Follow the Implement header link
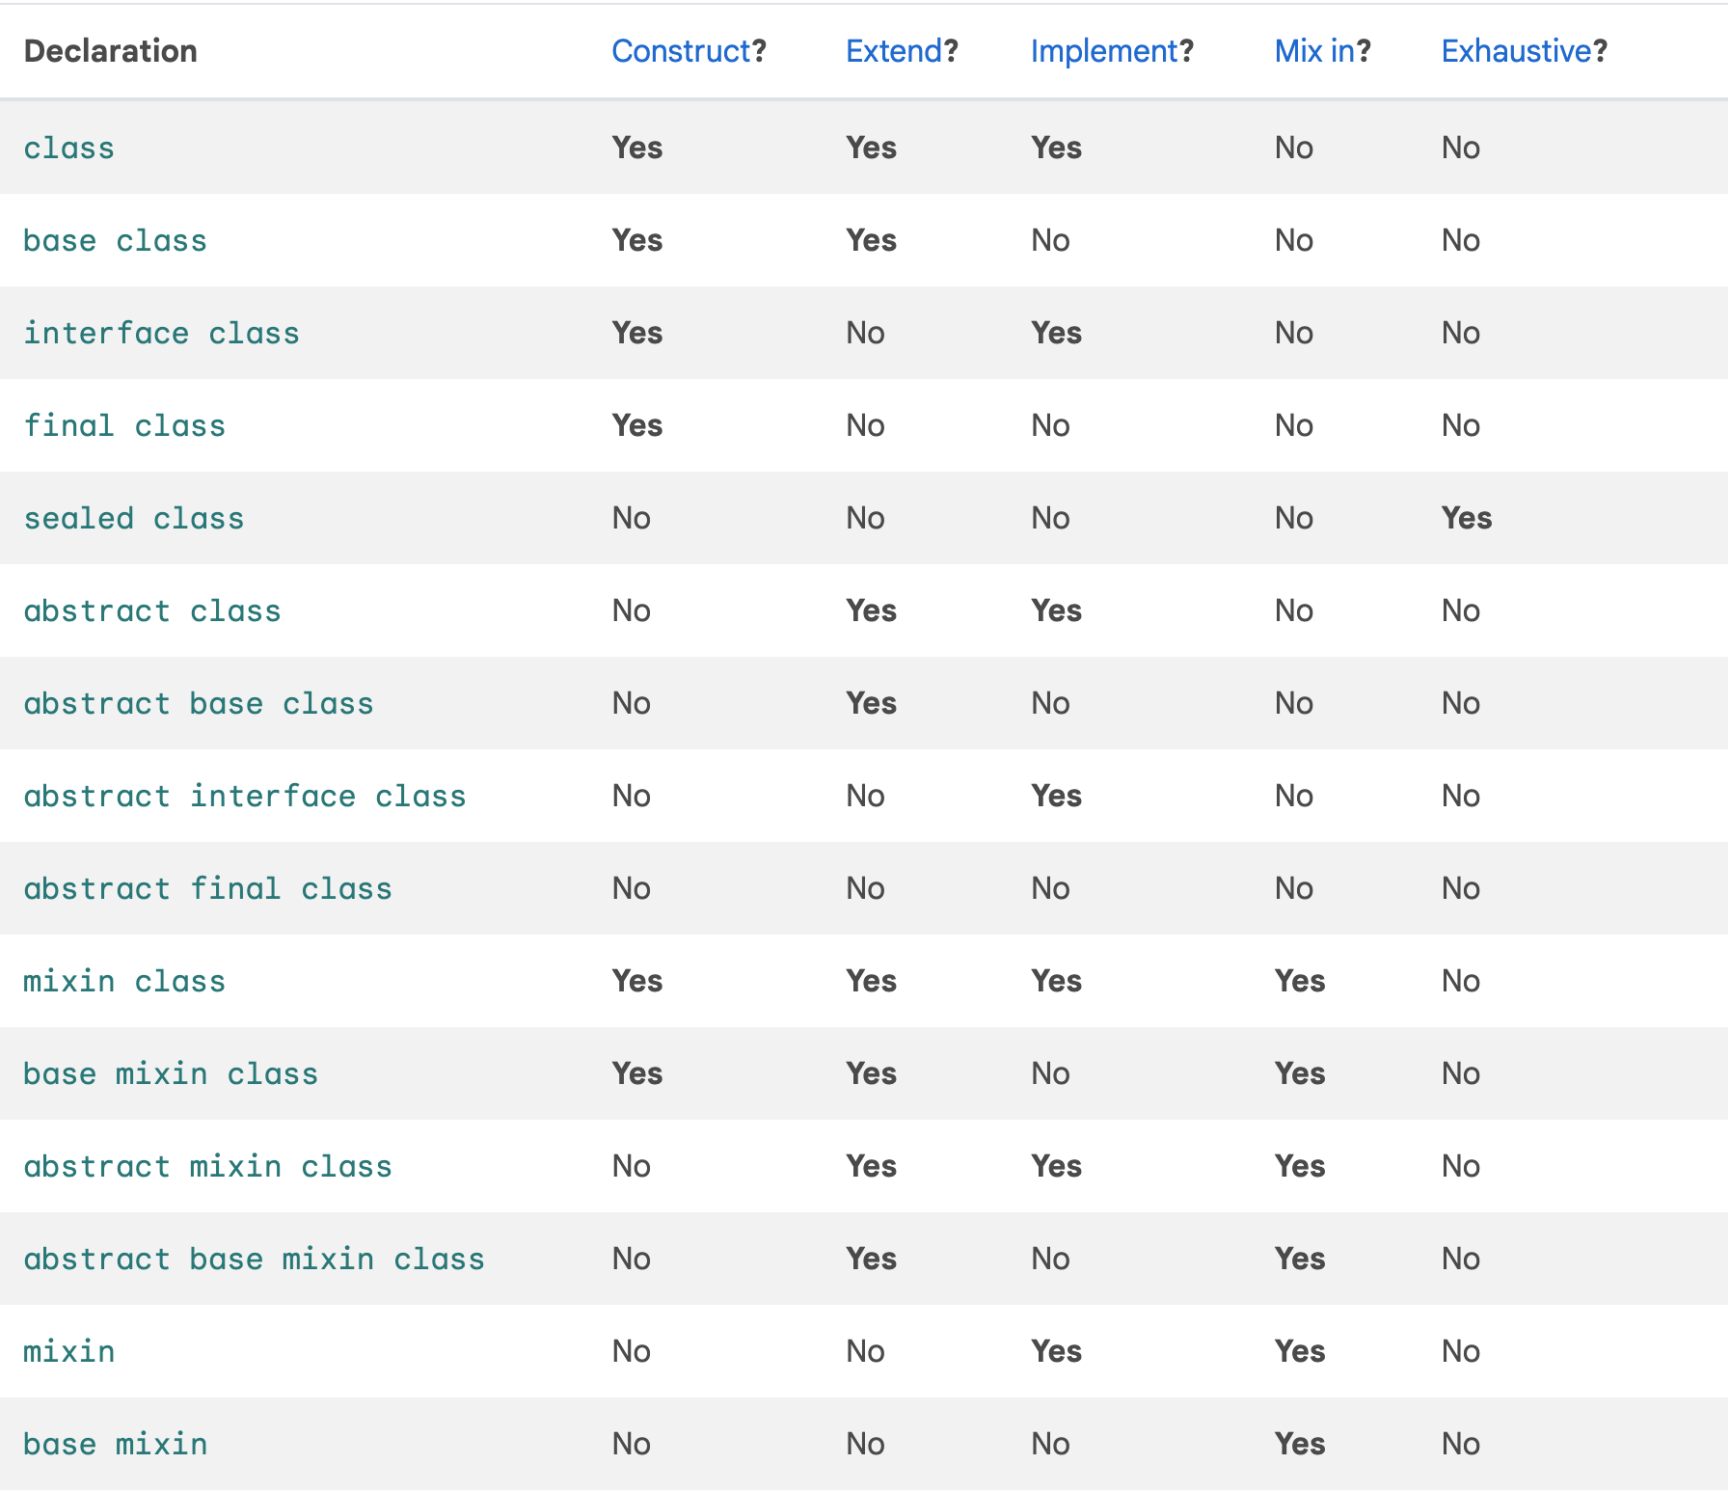Image resolution: width=1730 pixels, height=1491 pixels. tap(1104, 51)
